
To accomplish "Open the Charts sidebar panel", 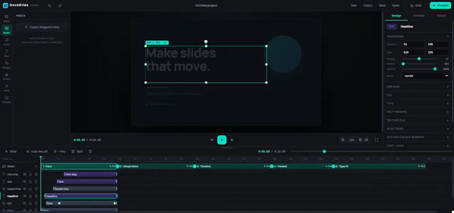I will 7,76.
